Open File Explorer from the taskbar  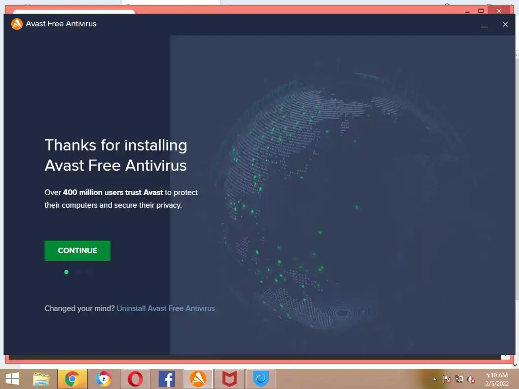click(42, 379)
